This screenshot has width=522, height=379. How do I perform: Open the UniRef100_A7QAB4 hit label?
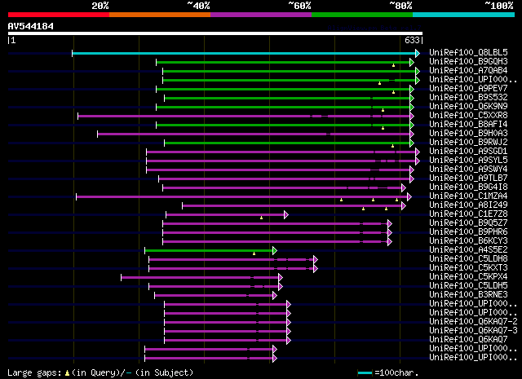pos(468,71)
